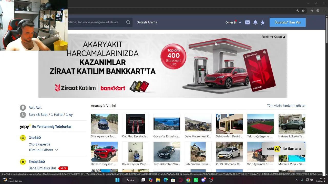Click the search magnifier icon
Image resolution: width=328 pixels, height=184 pixels.
coord(128,22)
